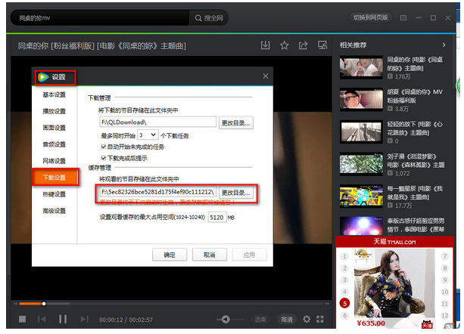Click 取消 button
The width and height of the screenshot is (464, 334).
click(x=210, y=255)
